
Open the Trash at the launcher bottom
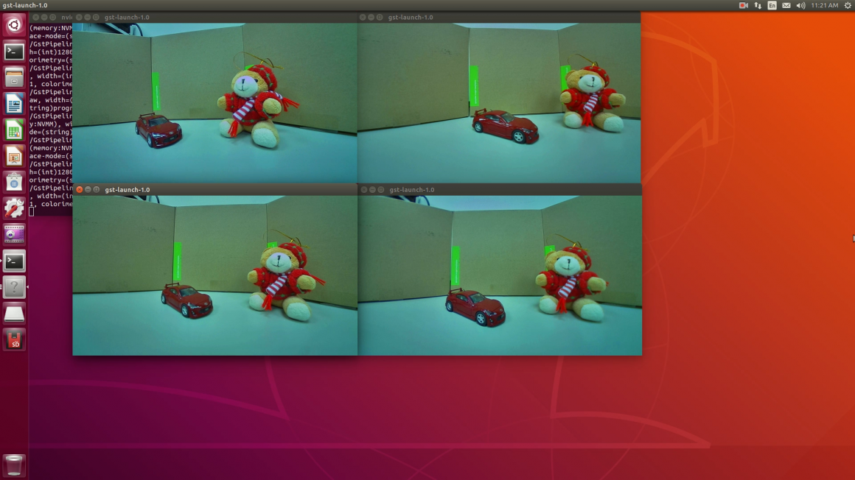14,465
